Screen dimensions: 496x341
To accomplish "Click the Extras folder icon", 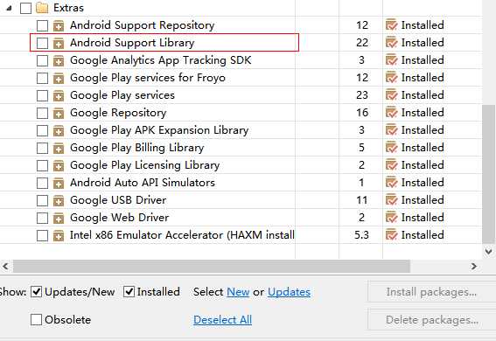I will (x=42, y=8).
